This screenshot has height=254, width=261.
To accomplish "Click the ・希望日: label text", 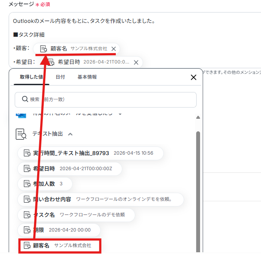I will [x=24, y=62].
